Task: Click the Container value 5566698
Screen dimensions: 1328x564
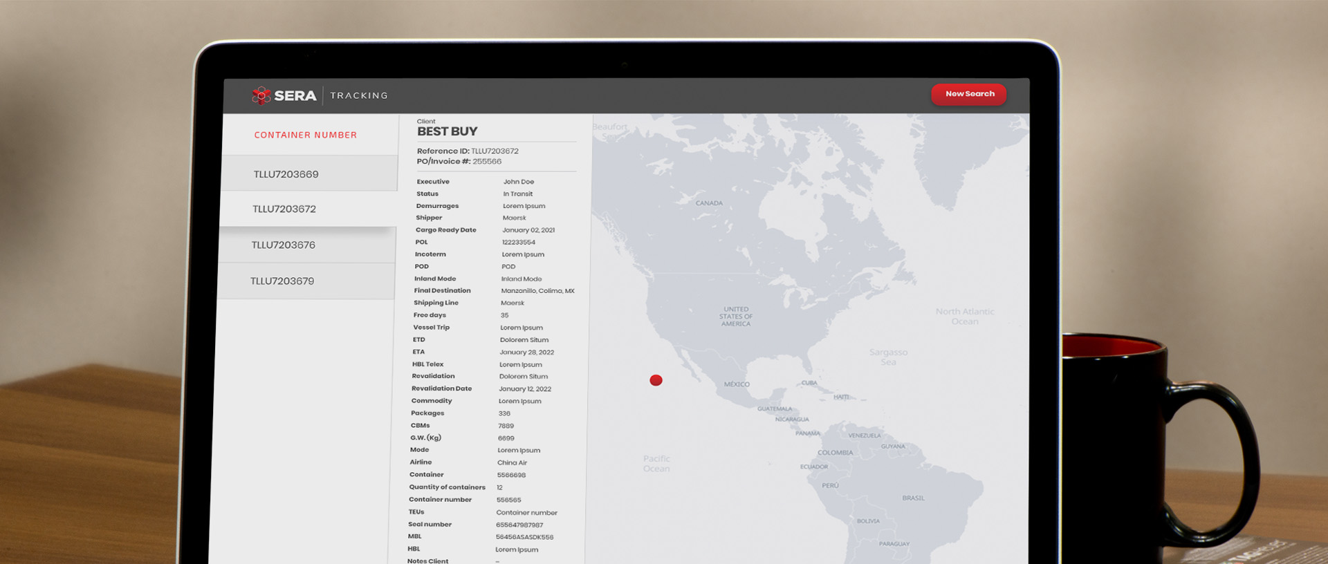Action: 511,476
